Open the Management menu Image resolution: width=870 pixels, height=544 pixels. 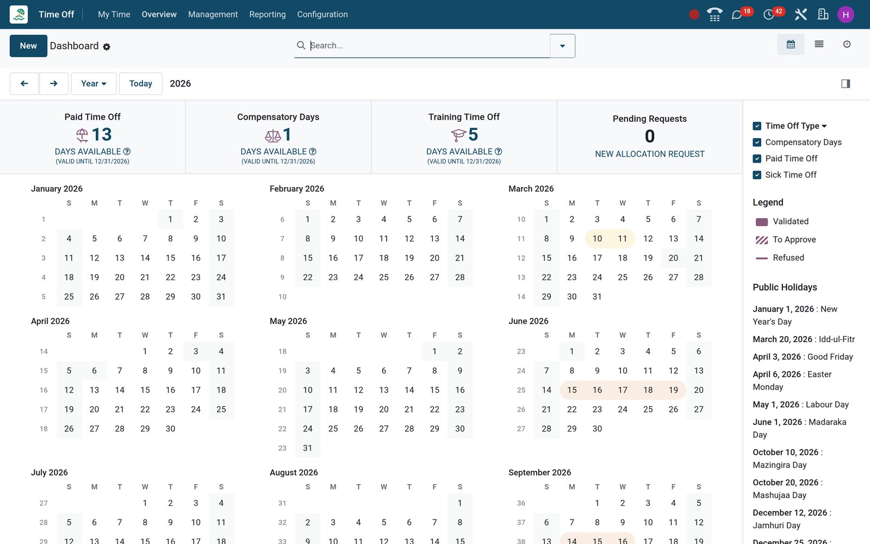(x=213, y=15)
